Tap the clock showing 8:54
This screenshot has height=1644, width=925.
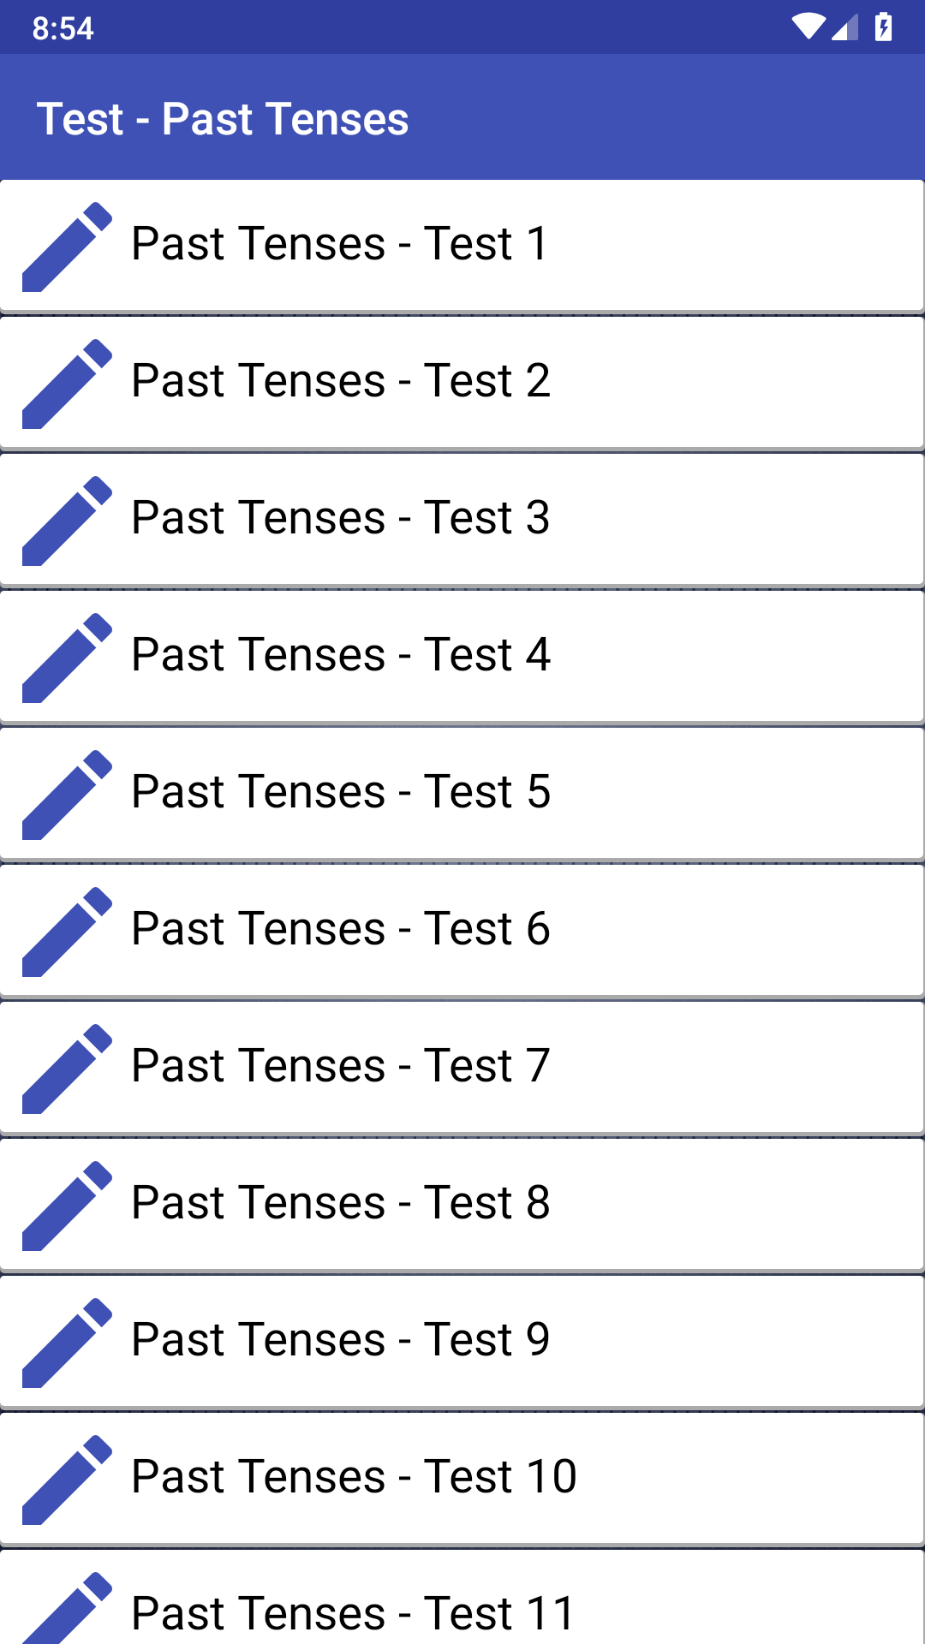tap(63, 28)
